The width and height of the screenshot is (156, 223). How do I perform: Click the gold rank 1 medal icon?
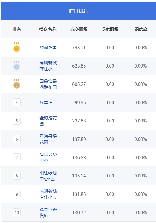click(x=17, y=47)
